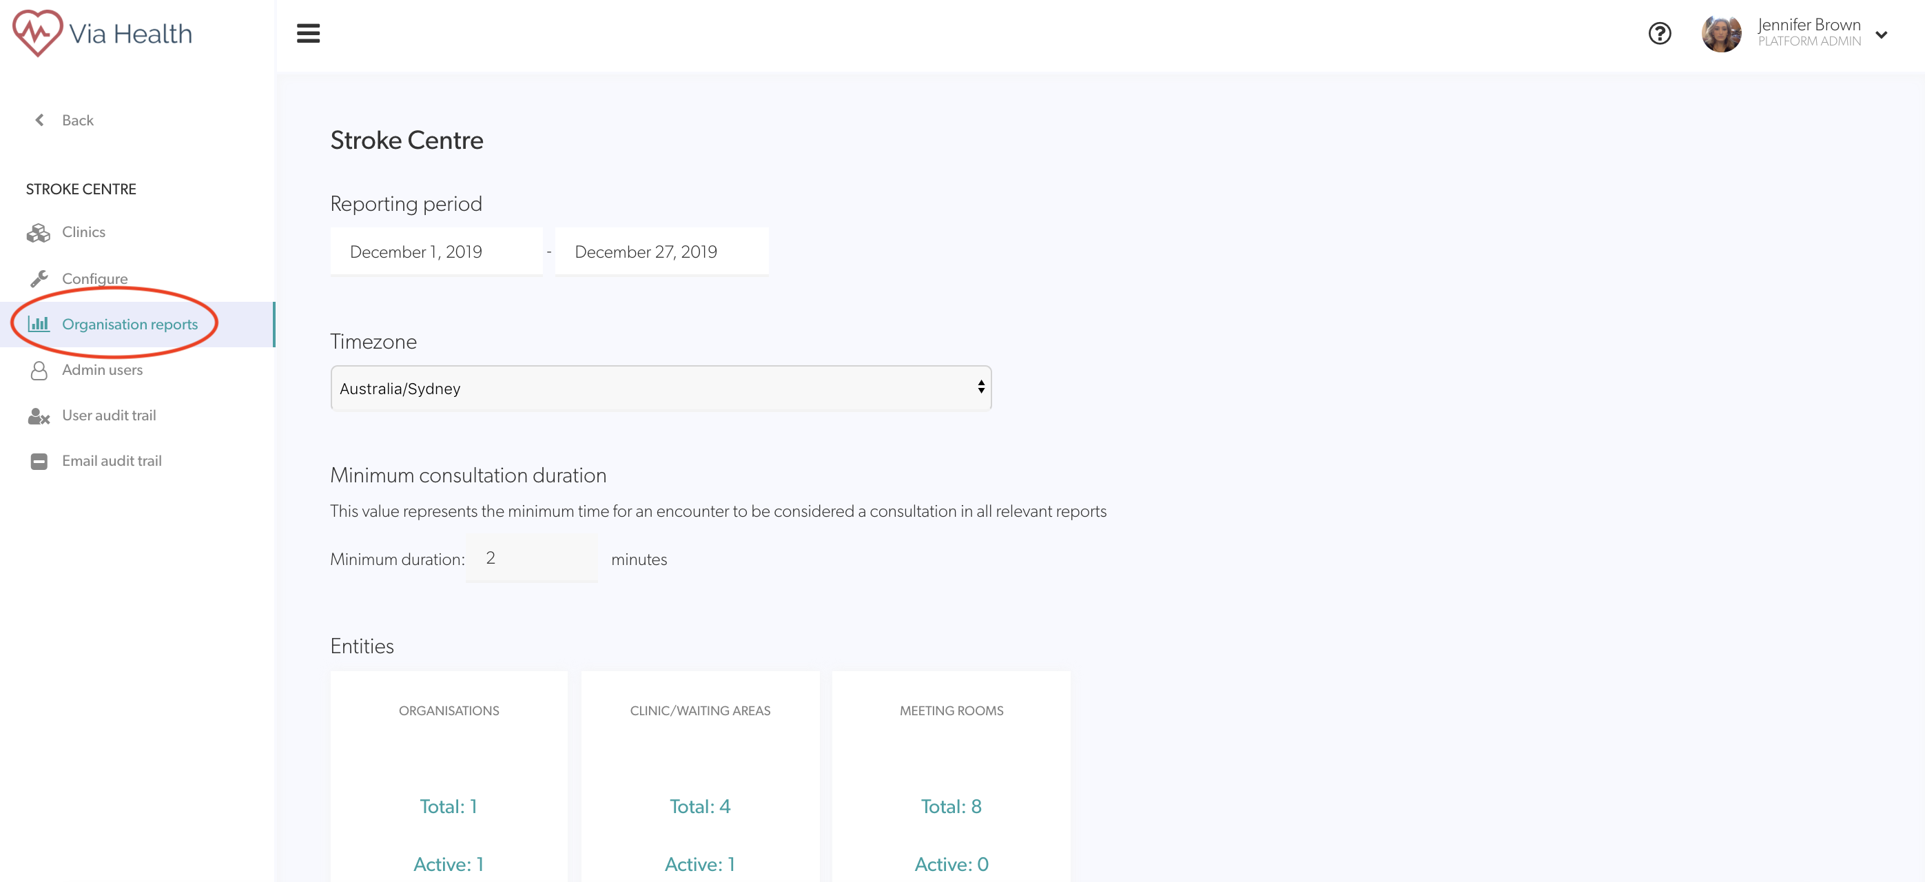Click Active: 1 under Organisations
Screen dimensions: 1925x882
point(449,865)
